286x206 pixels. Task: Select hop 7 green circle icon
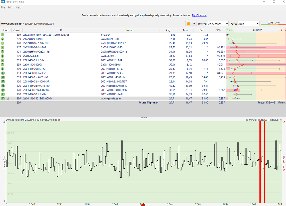[x=3, y=60]
